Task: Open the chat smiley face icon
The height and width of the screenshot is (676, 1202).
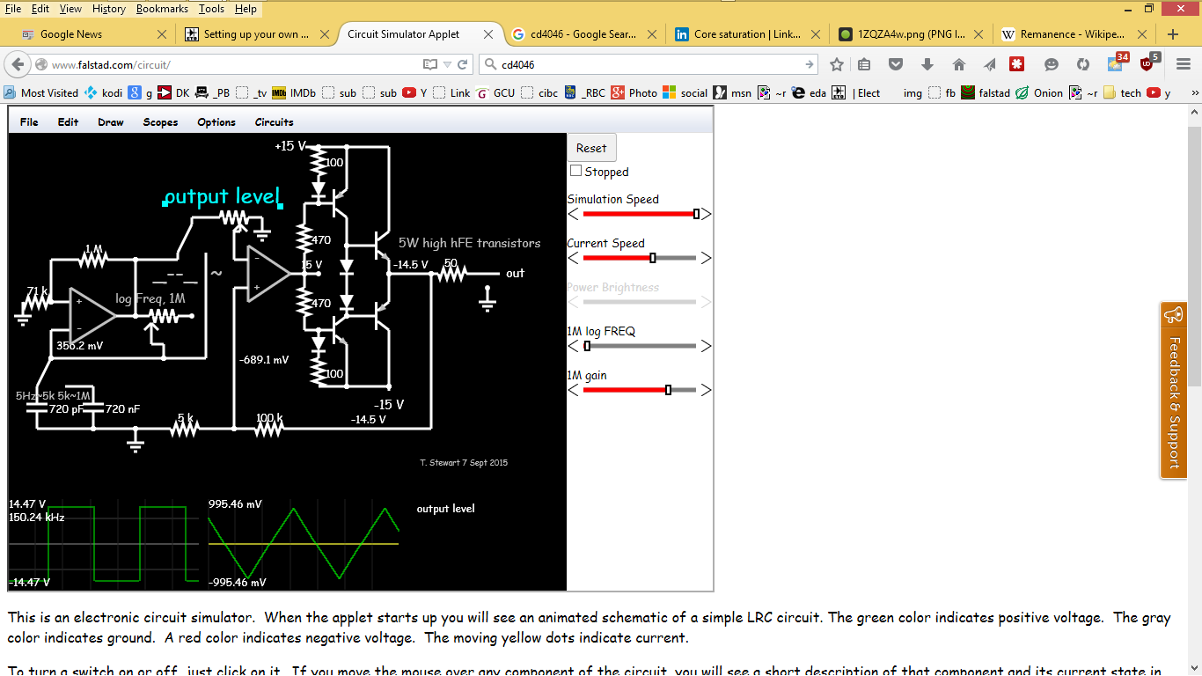Action: click(x=1052, y=64)
